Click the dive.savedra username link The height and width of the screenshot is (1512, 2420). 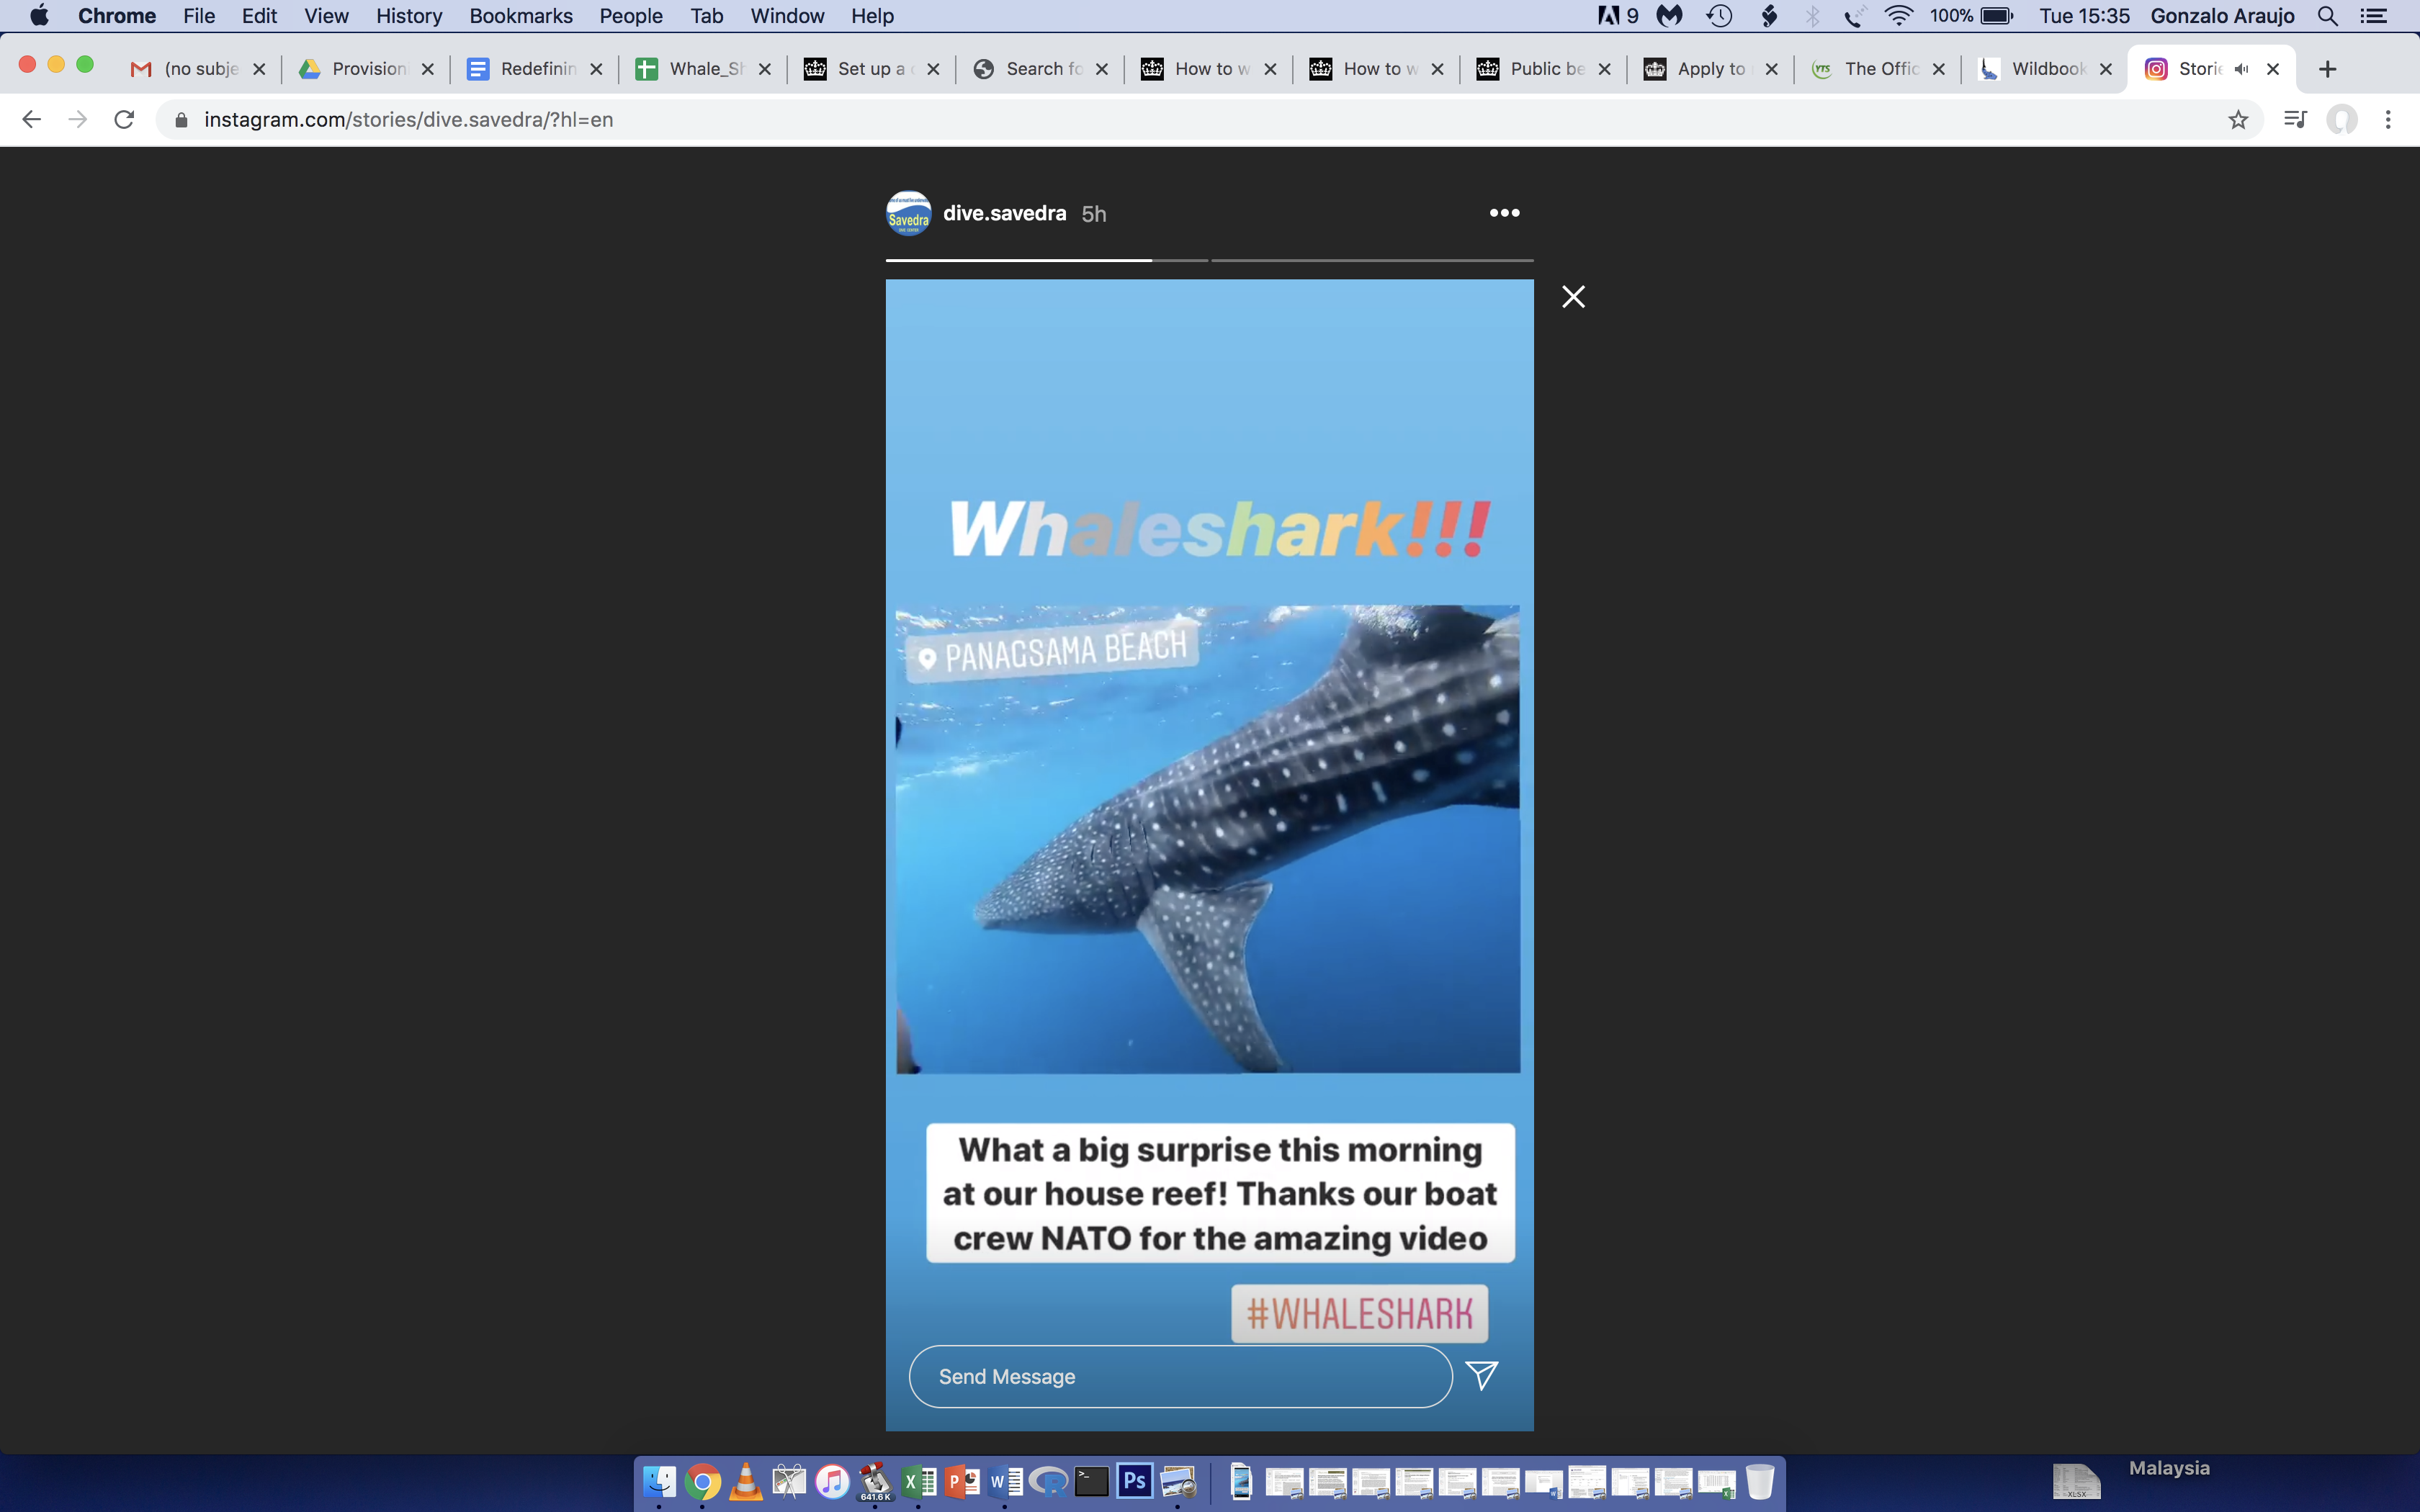point(1004,214)
